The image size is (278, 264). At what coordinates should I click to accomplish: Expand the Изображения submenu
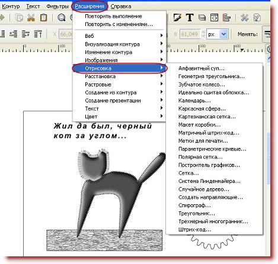click(x=119, y=60)
